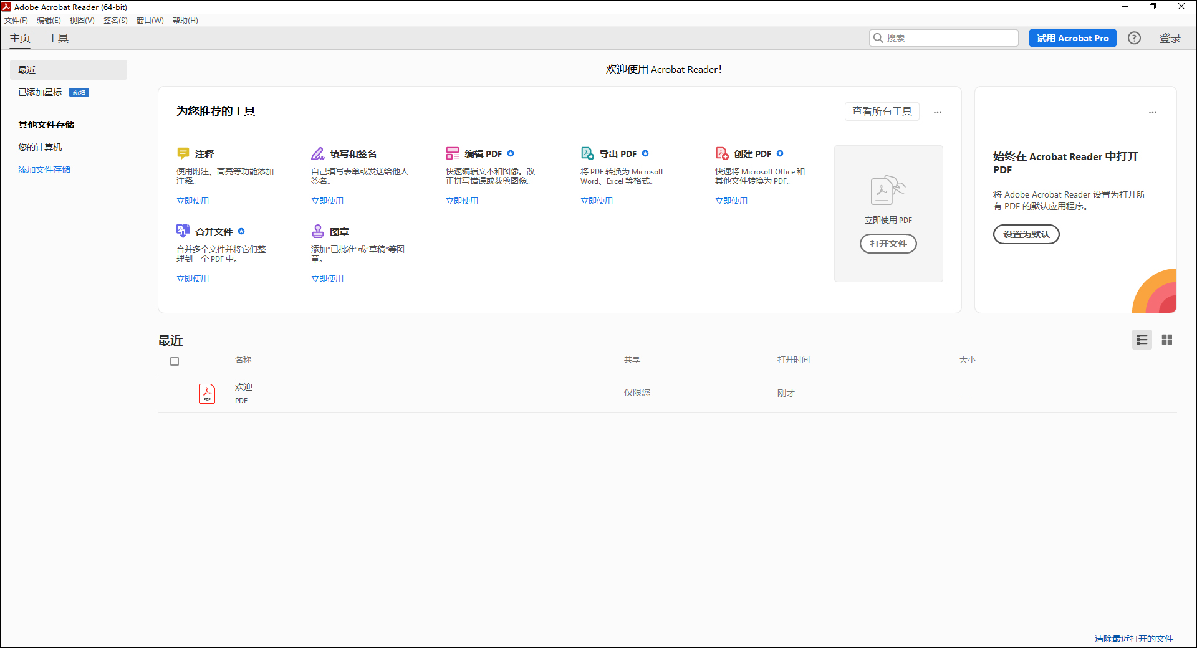Click the 试用 Acrobat Pro button
1197x648 pixels.
pyautogui.click(x=1072, y=38)
